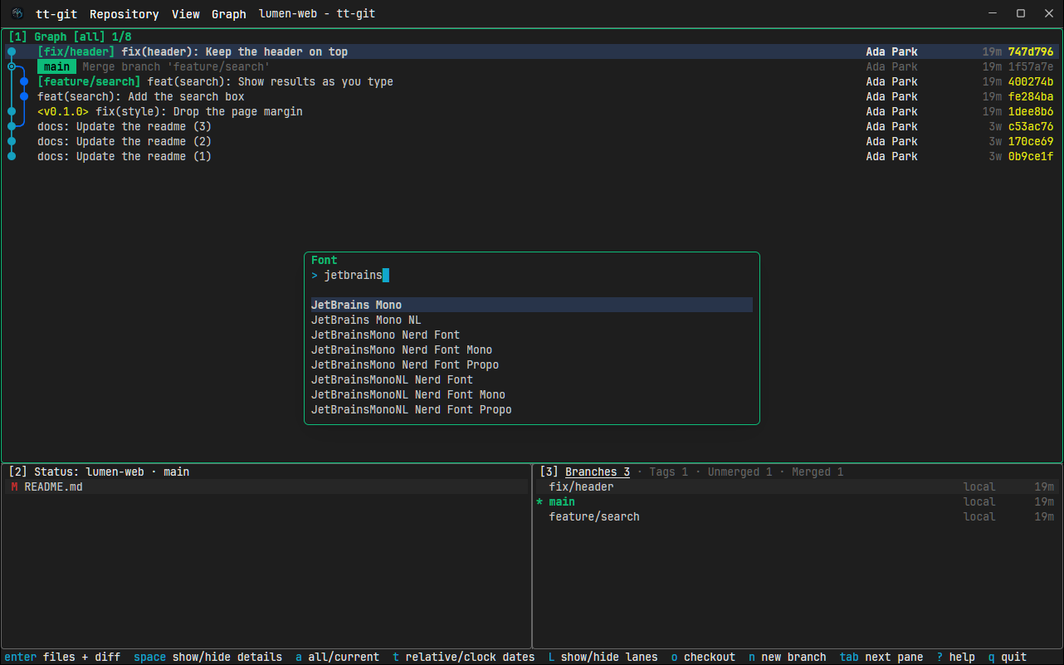Screen dimensions: 1064x665
Task: Switch to the Tags 1 tab
Action: [668, 472]
